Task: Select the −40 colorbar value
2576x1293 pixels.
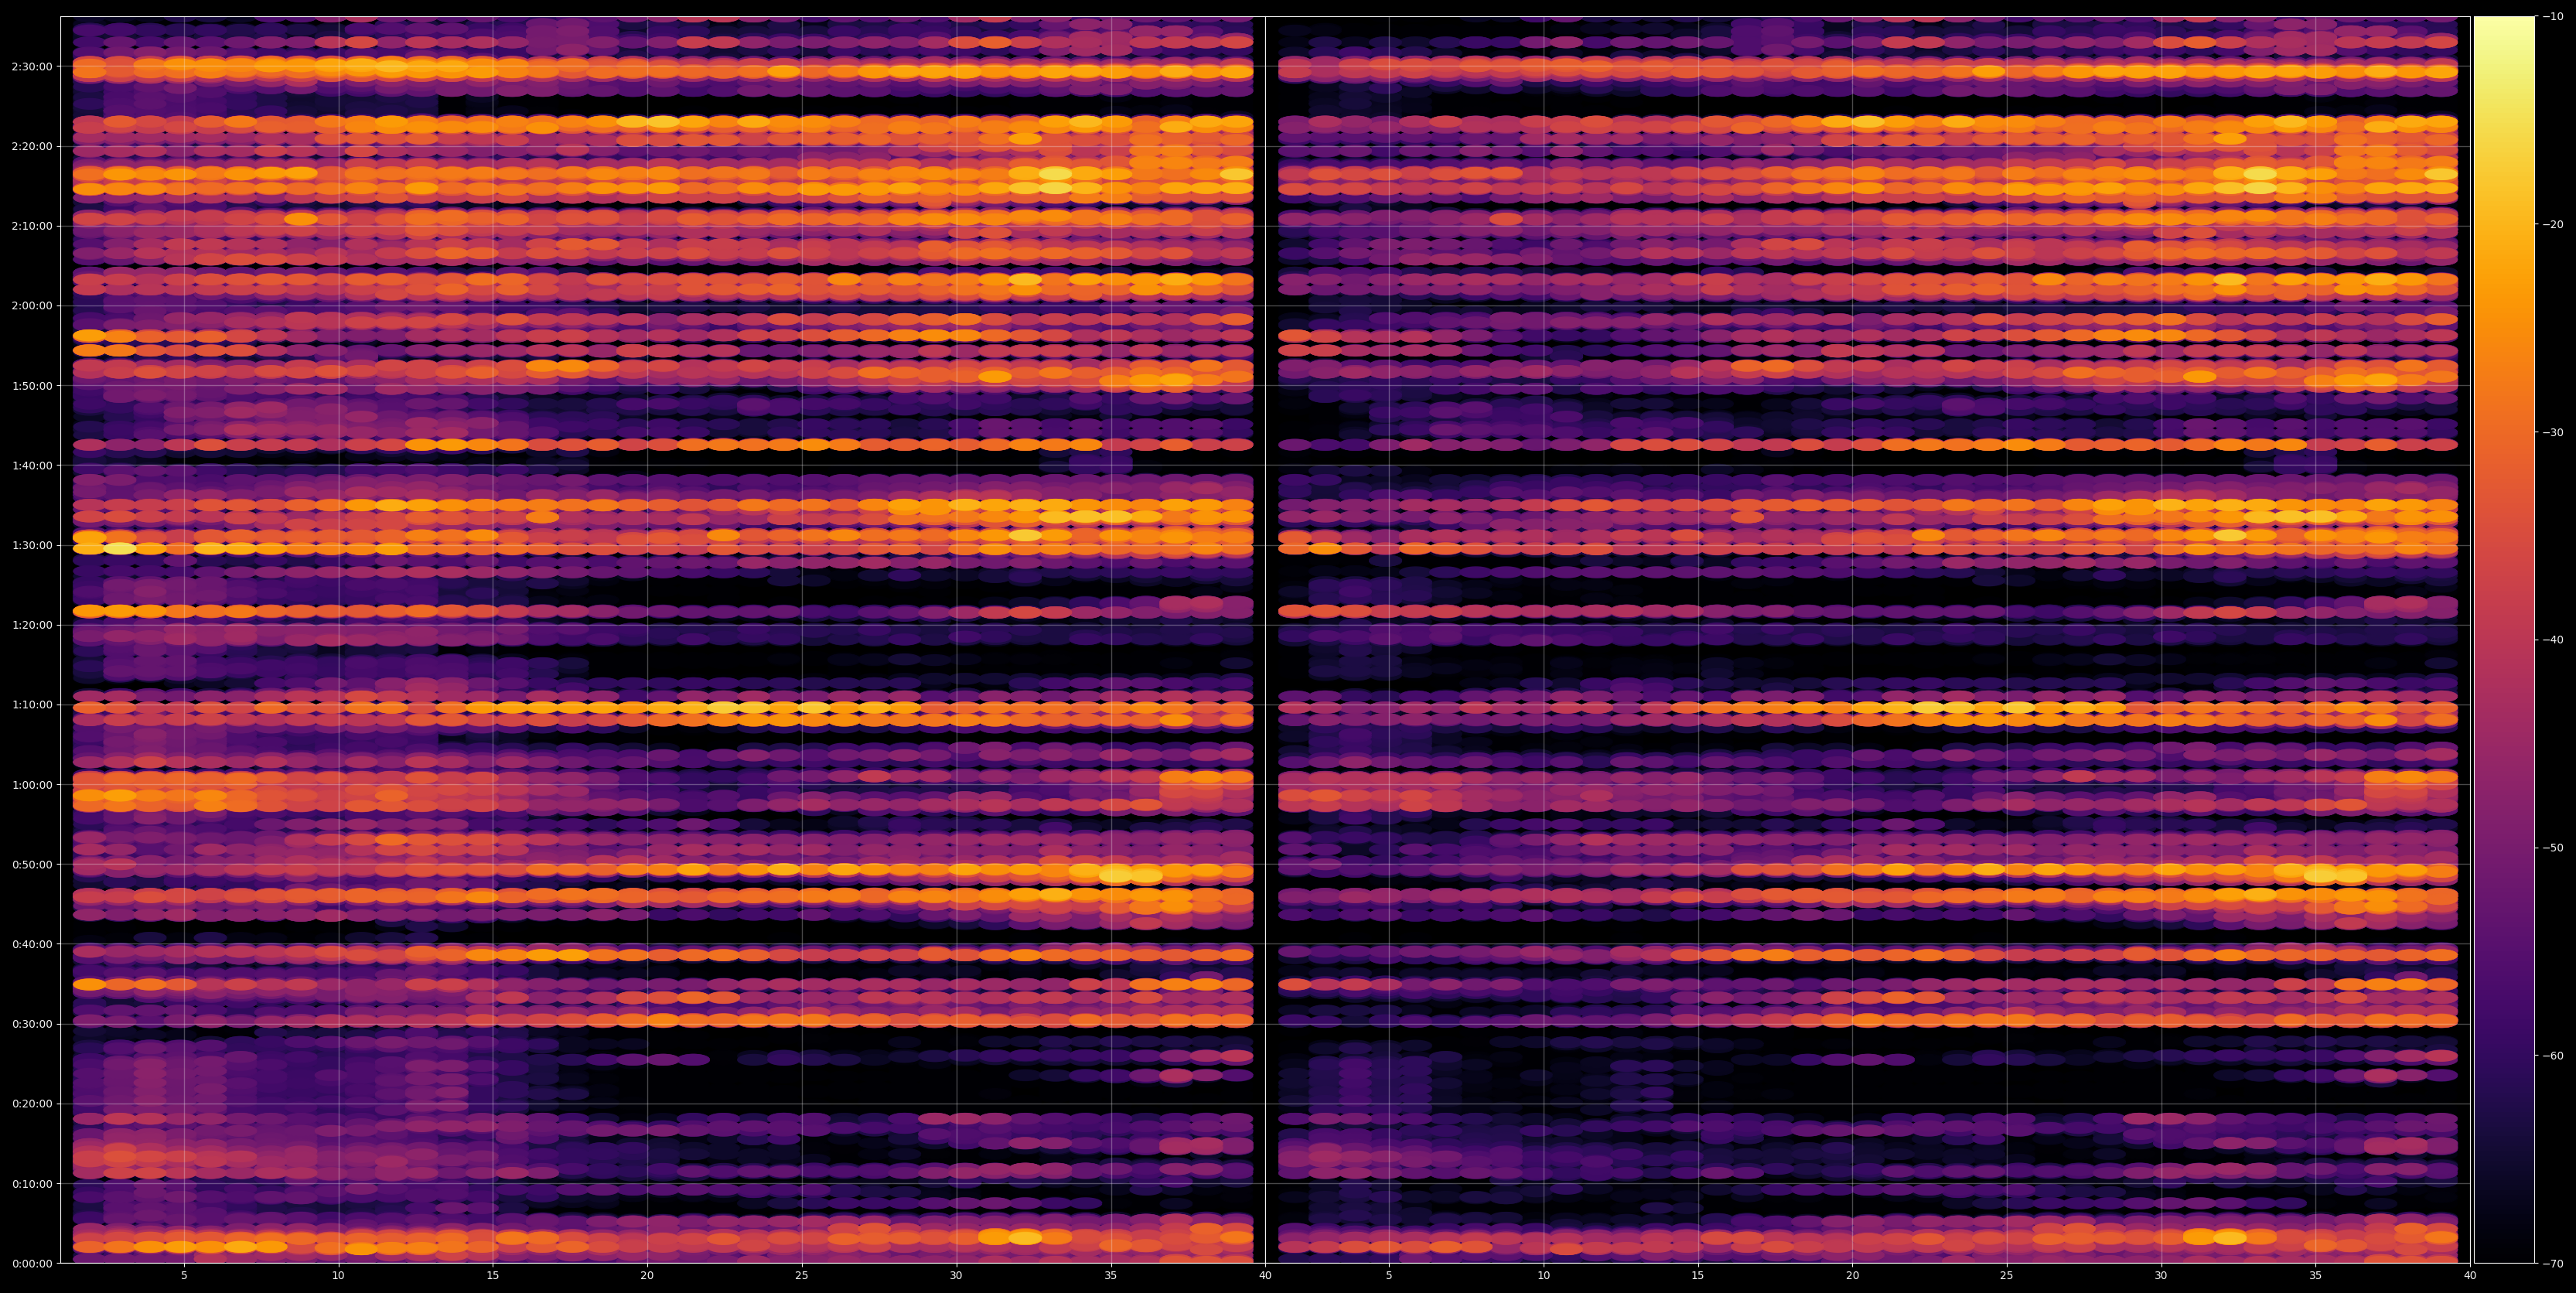Action: (2553, 640)
